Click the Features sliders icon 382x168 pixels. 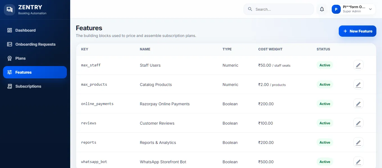(10, 72)
